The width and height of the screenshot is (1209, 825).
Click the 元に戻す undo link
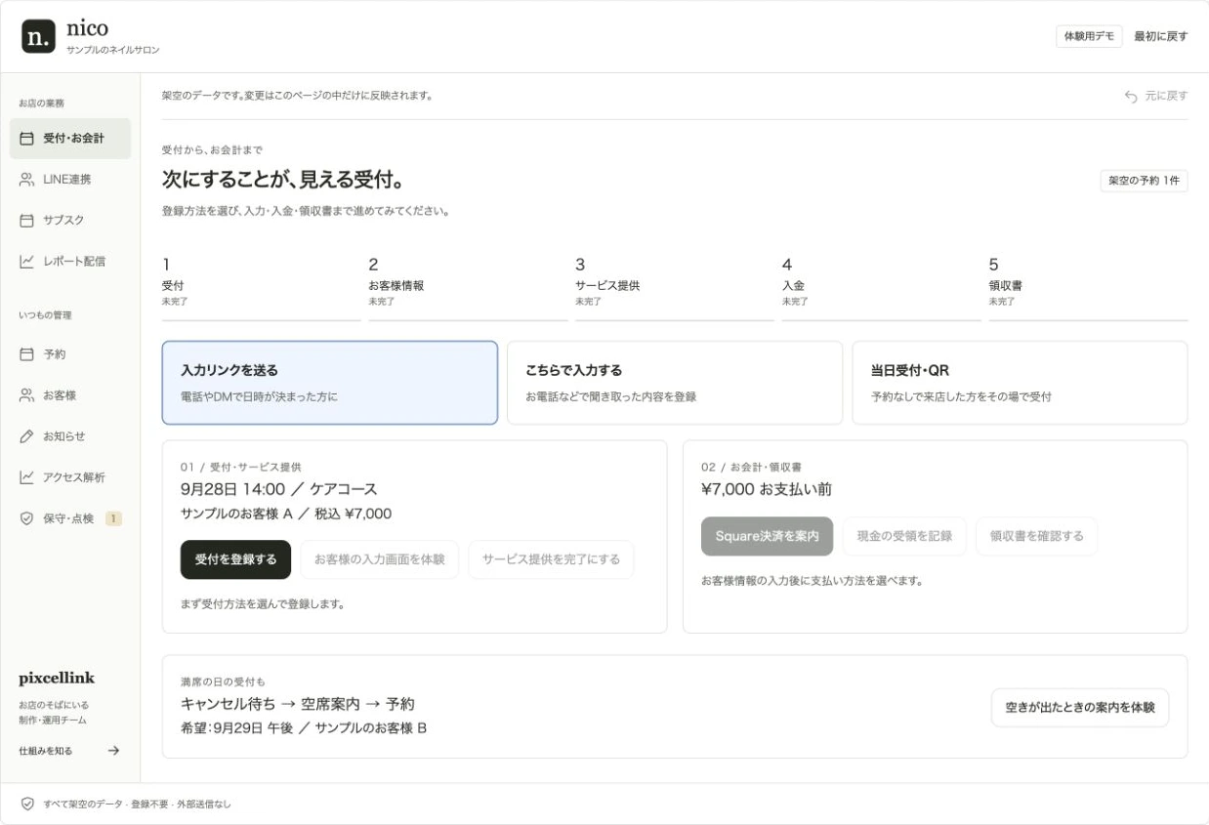point(1156,96)
